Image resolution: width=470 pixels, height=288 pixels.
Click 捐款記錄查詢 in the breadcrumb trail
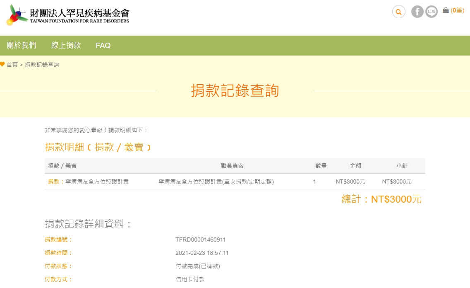coord(42,65)
